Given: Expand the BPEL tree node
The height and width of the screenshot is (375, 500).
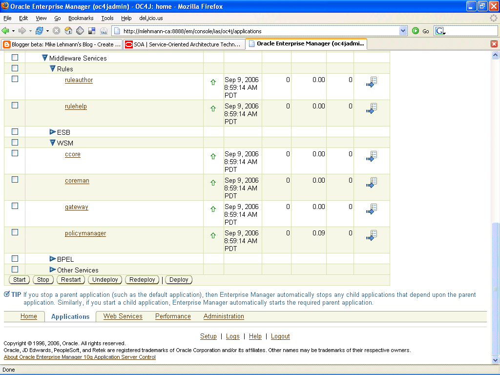Looking at the screenshot, I should 53,259.
